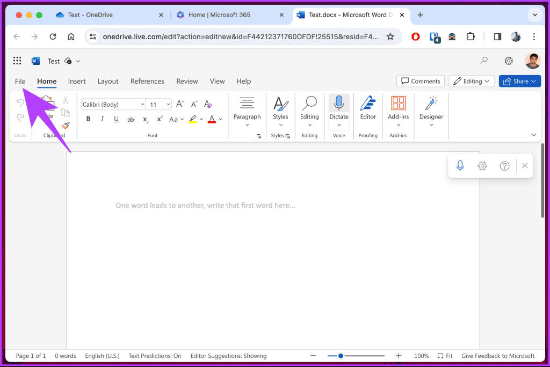Click the Underline icon
Screen dimensions: 550x367
pyautogui.click(x=116, y=119)
